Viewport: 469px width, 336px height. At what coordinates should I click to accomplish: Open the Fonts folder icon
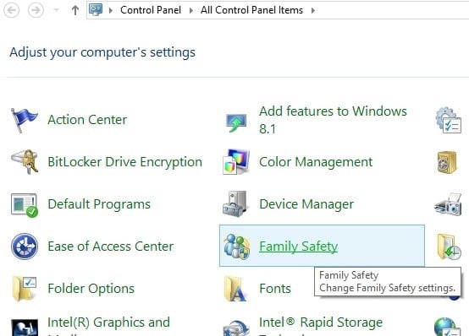point(235,289)
